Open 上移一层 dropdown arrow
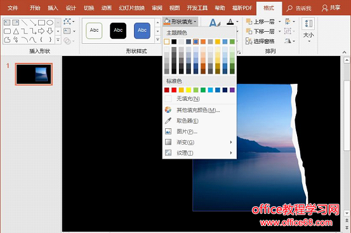Image resolution: width=351 pixels, height=233 pixels. pos(279,22)
